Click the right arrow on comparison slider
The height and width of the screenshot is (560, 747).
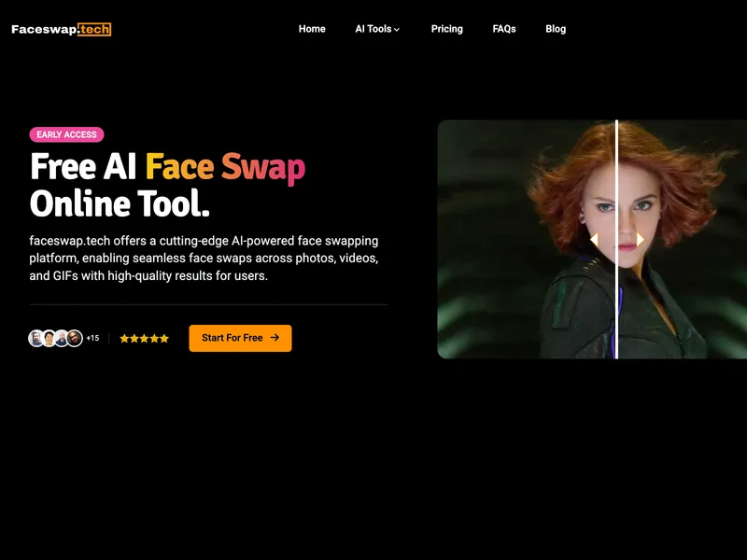tap(641, 239)
